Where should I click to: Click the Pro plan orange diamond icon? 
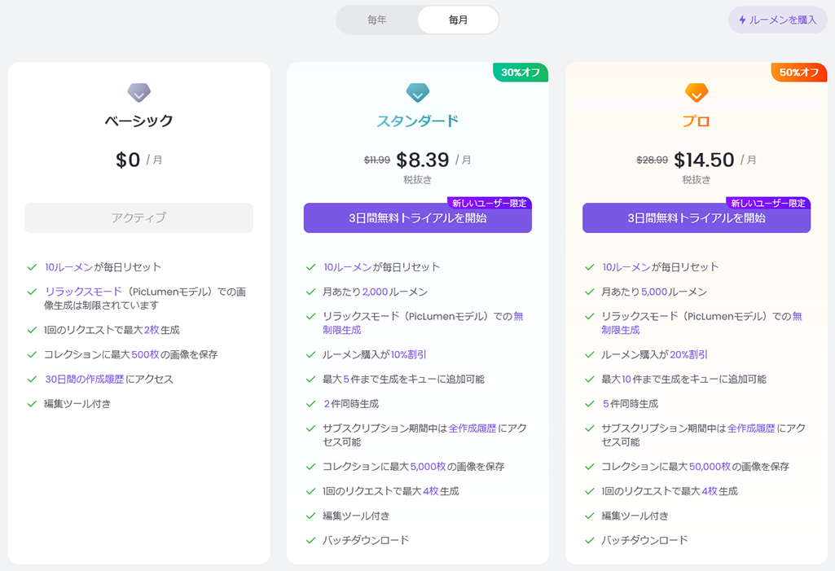(696, 93)
